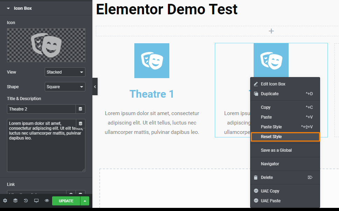Click the Theatre 1 heading

(x=151, y=94)
